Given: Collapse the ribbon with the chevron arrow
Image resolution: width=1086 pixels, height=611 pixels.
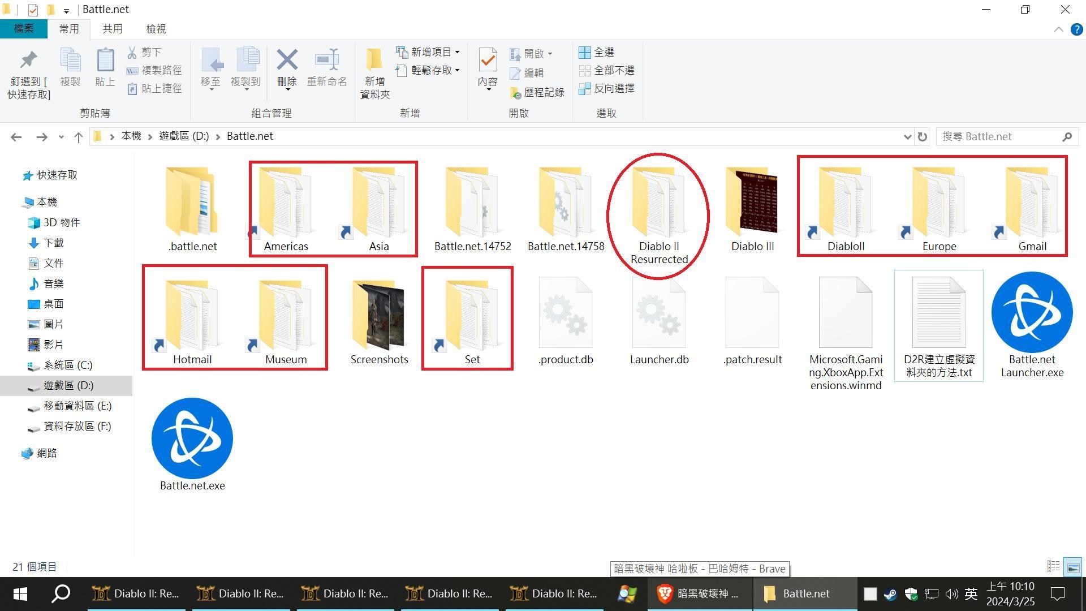Looking at the screenshot, I should pyautogui.click(x=1059, y=29).
